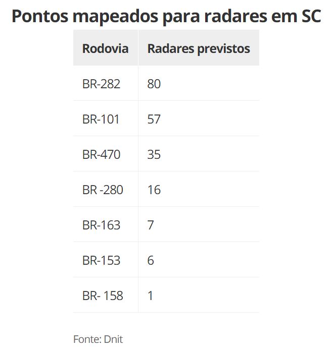The image size is (334, 356).
Task: Click the value 1 for BR- 158
Action: 150,295
